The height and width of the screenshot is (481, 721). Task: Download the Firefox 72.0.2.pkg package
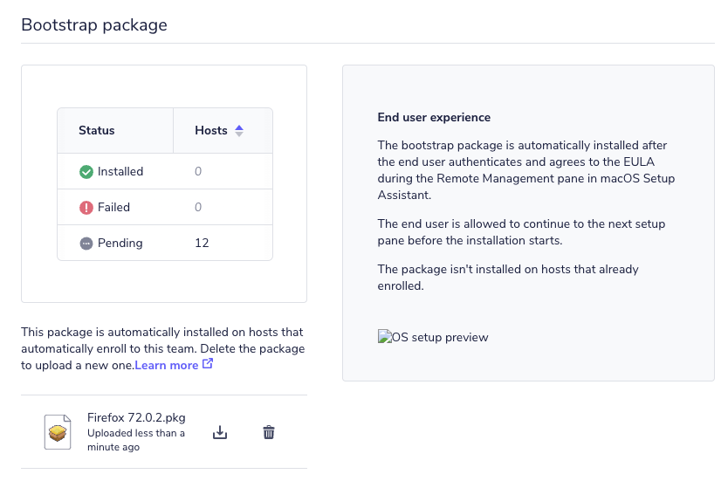(220, 432)
